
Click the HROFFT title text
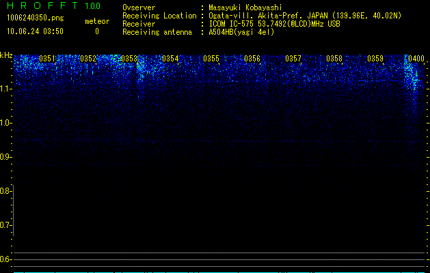click(43, 5)
